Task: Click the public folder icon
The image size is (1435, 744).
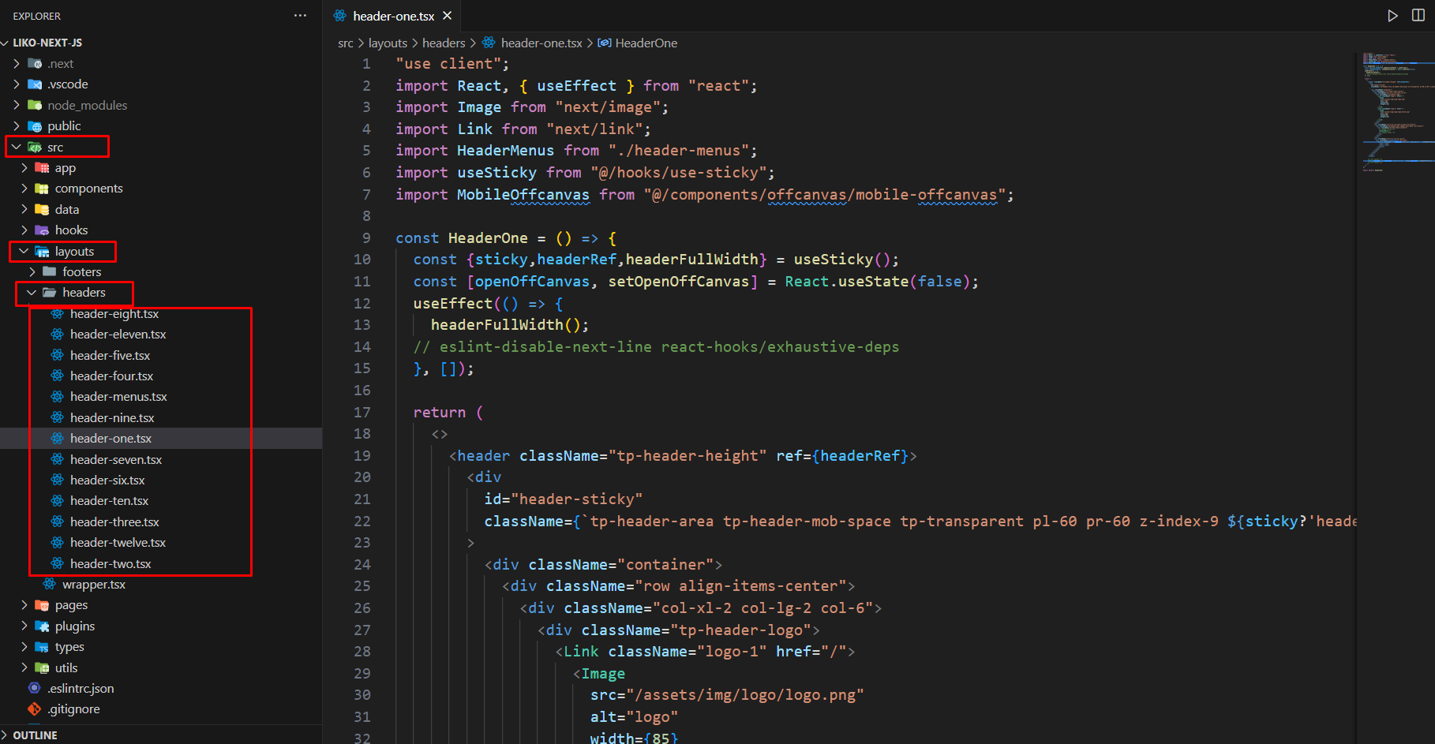Action: point(35,126)
